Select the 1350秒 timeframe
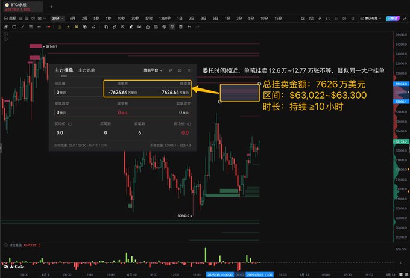Image resolution: width=410 pixels, height=278 pixels. (x=165, y=19)
